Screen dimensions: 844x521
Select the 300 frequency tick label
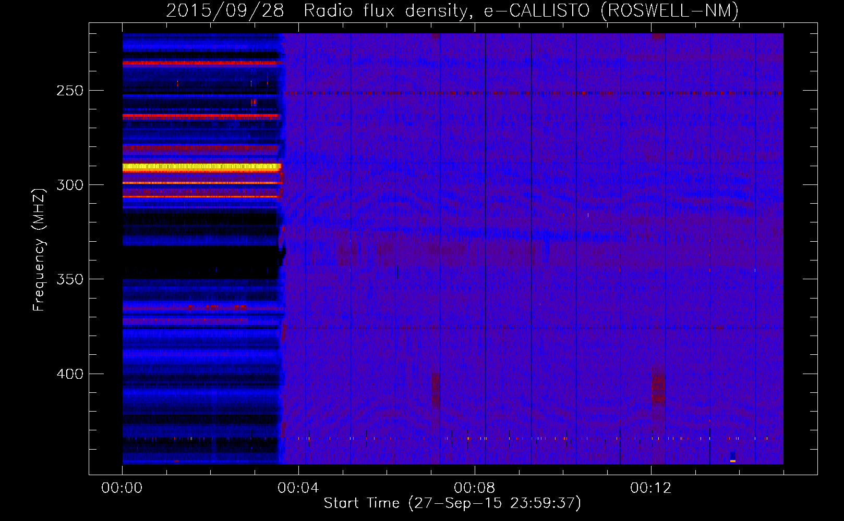70,185
